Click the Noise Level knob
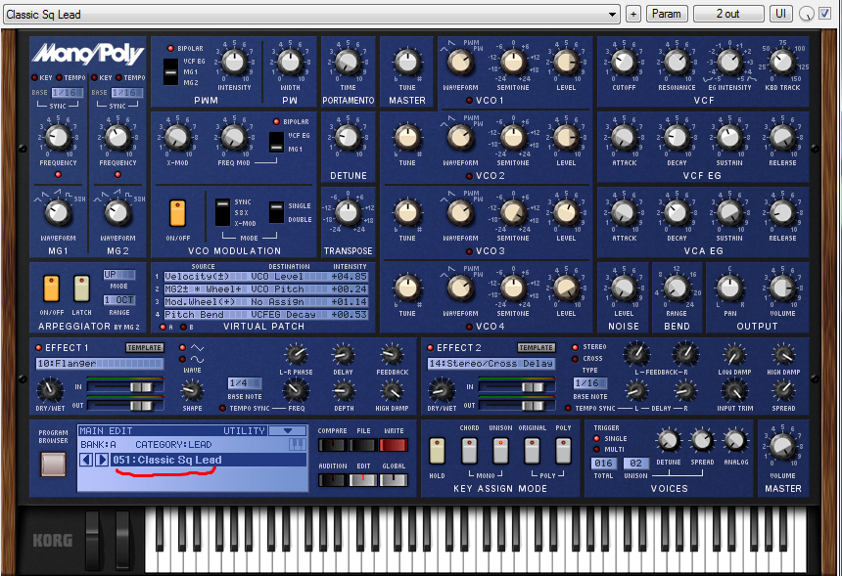Image resolution: width=842 pixels, height=576 pixels. 624,288
